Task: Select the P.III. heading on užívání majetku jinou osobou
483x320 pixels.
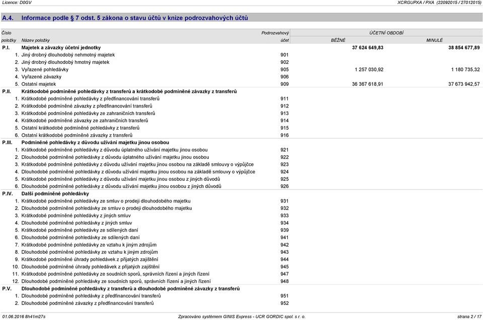Action: 95,143
